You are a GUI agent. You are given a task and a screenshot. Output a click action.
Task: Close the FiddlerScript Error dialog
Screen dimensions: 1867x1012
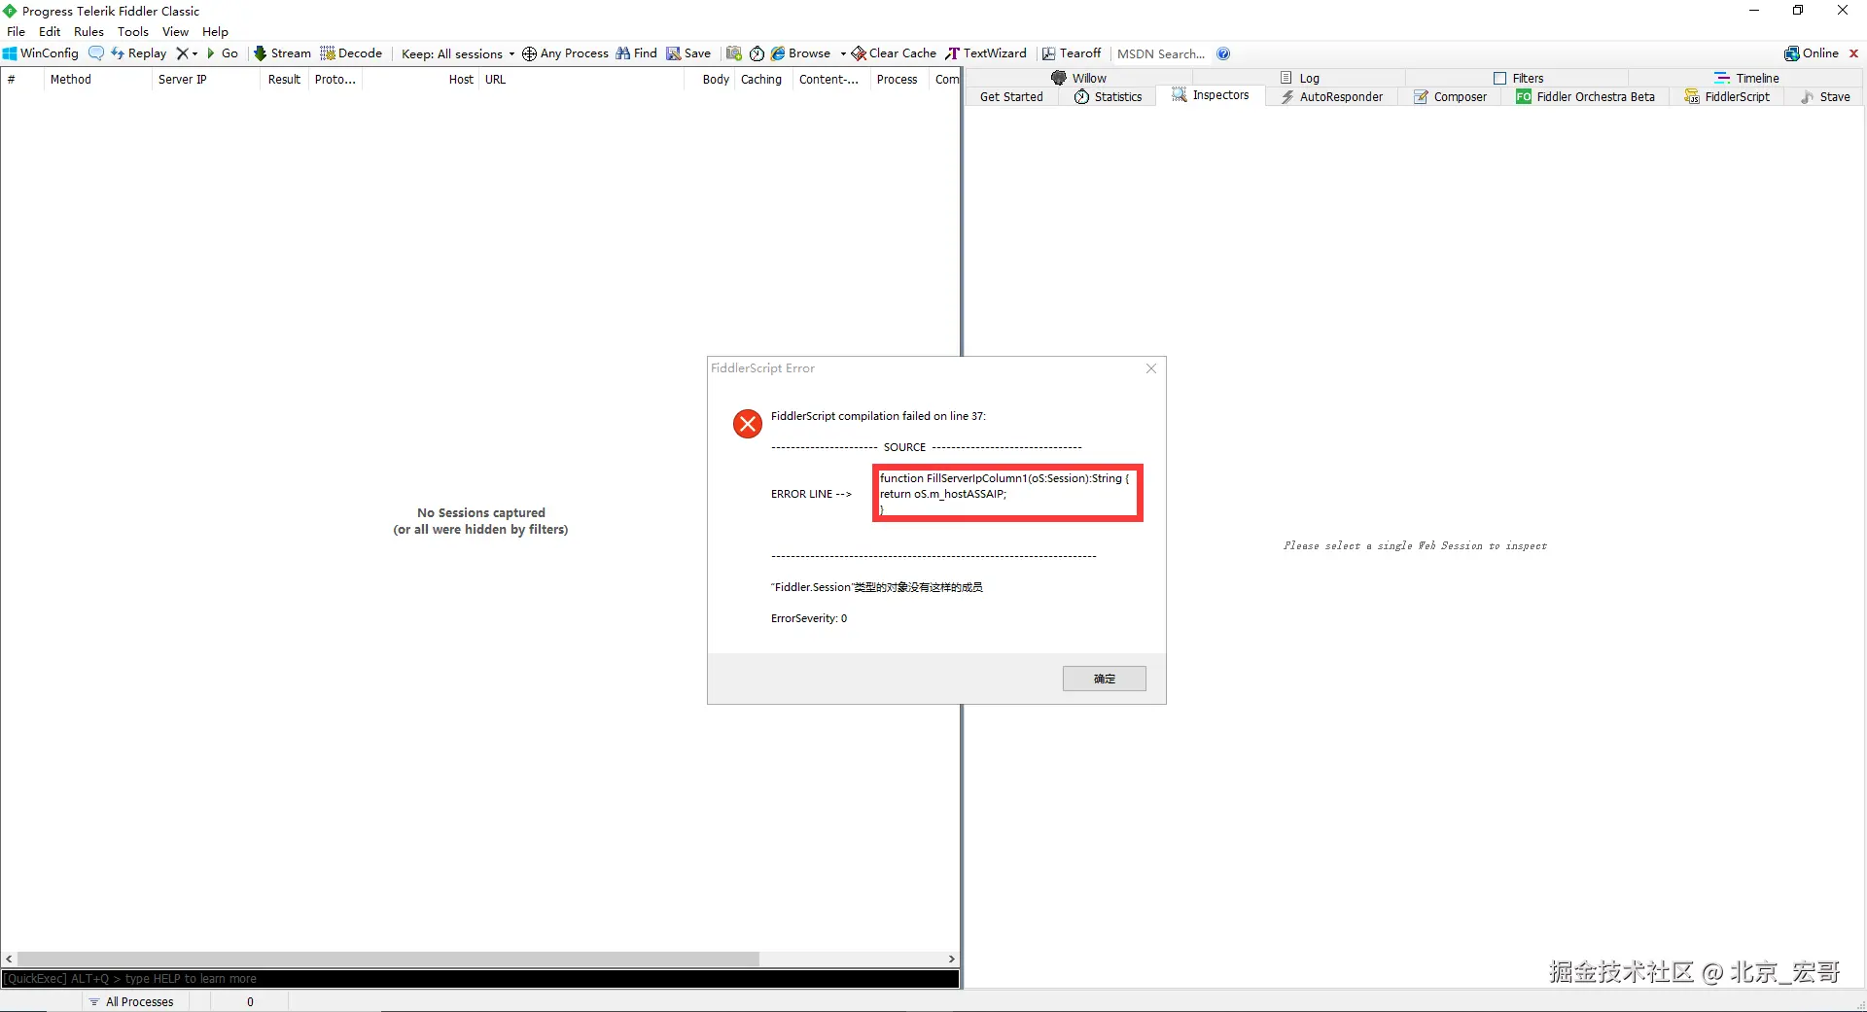pyautogui.click(x=1151, y=368)
